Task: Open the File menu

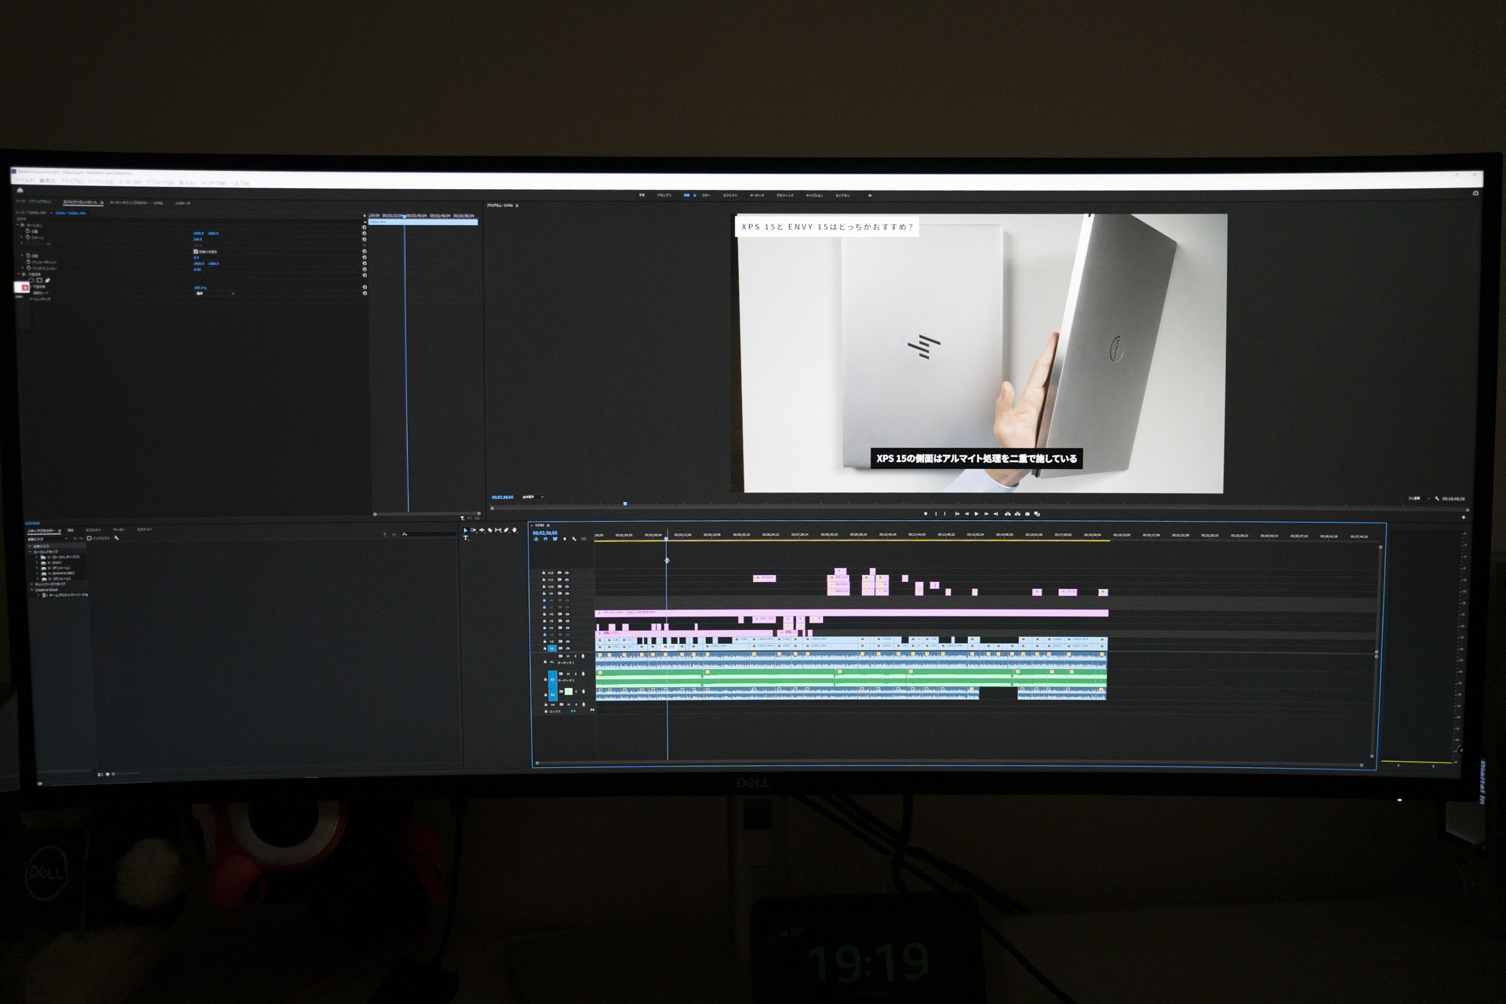Action: 24,180
